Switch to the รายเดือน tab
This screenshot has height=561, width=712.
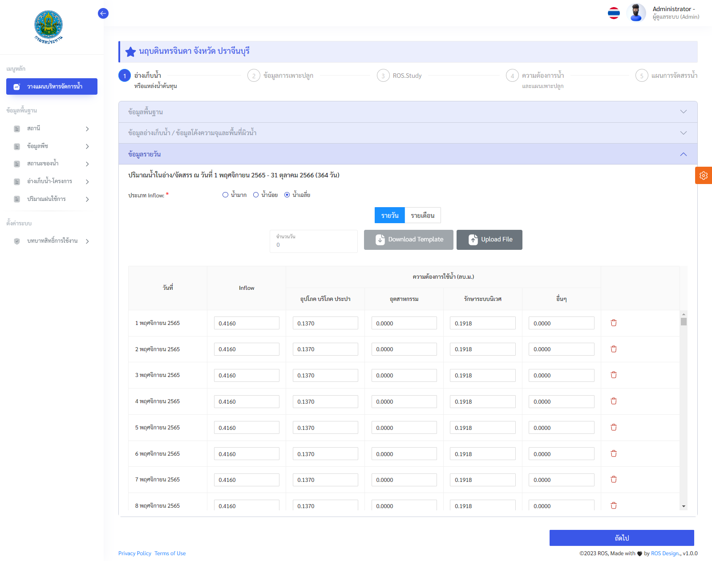point(422,216)
